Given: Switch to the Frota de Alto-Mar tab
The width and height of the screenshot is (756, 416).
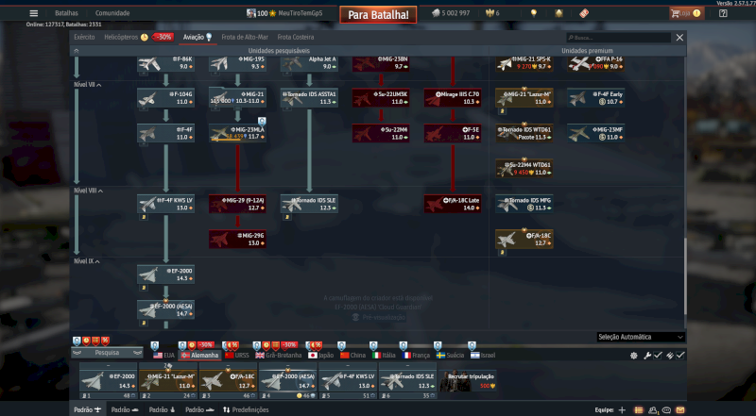Looking at the screenshot, I should pyautogui.click(x=245, y=37).
